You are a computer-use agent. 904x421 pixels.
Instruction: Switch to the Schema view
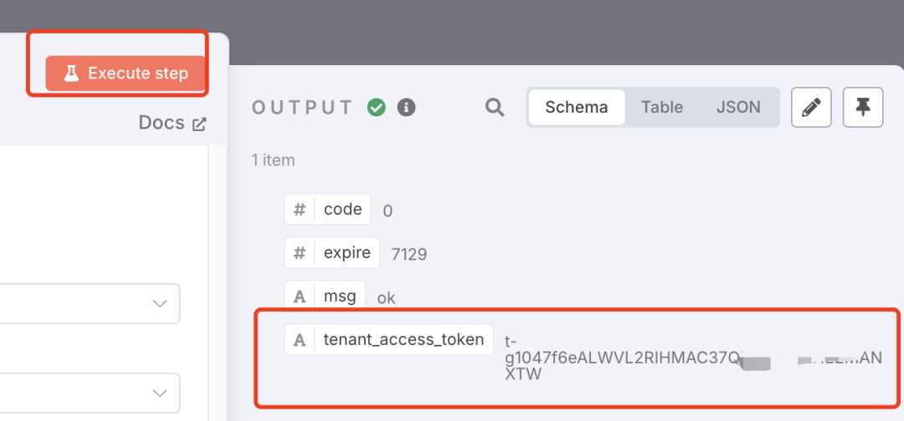tap(577, 107)
